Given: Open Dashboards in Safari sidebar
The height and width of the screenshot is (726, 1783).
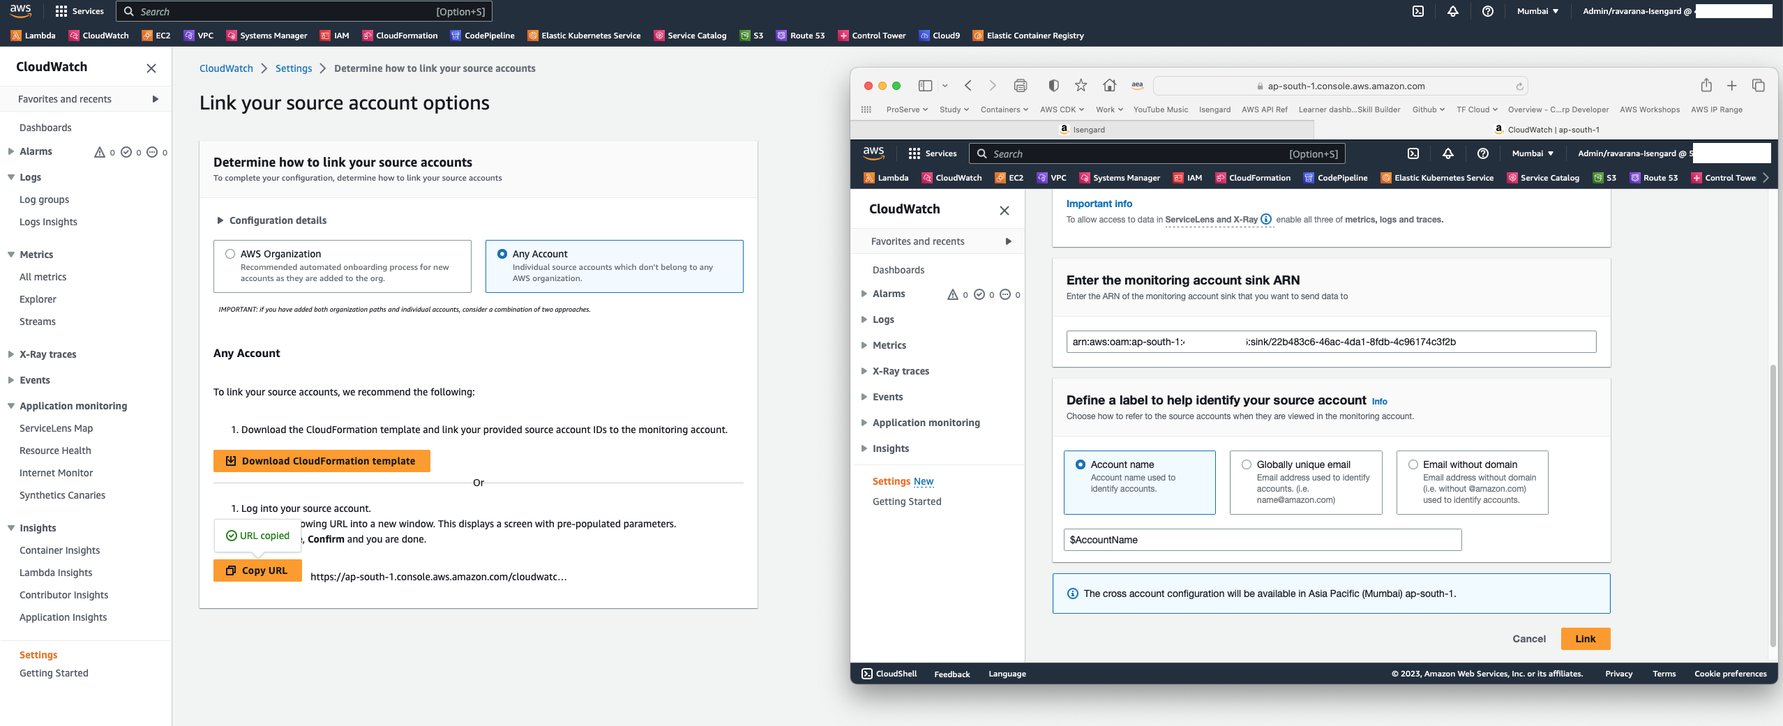Looking at the screenshot, I should (898, 270).
